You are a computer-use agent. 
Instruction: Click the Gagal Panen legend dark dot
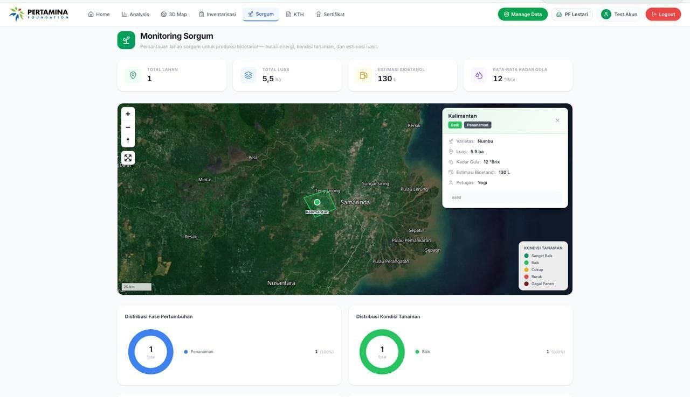point(527,284)
